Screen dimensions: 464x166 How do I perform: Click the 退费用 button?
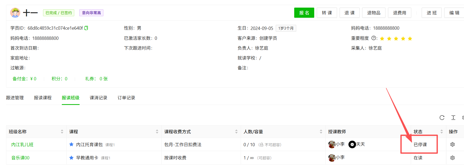pyautogui.click(x=399, y=13)
